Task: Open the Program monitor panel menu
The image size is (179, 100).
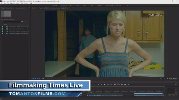Action: pyautogui.click(x=68, y=8)
